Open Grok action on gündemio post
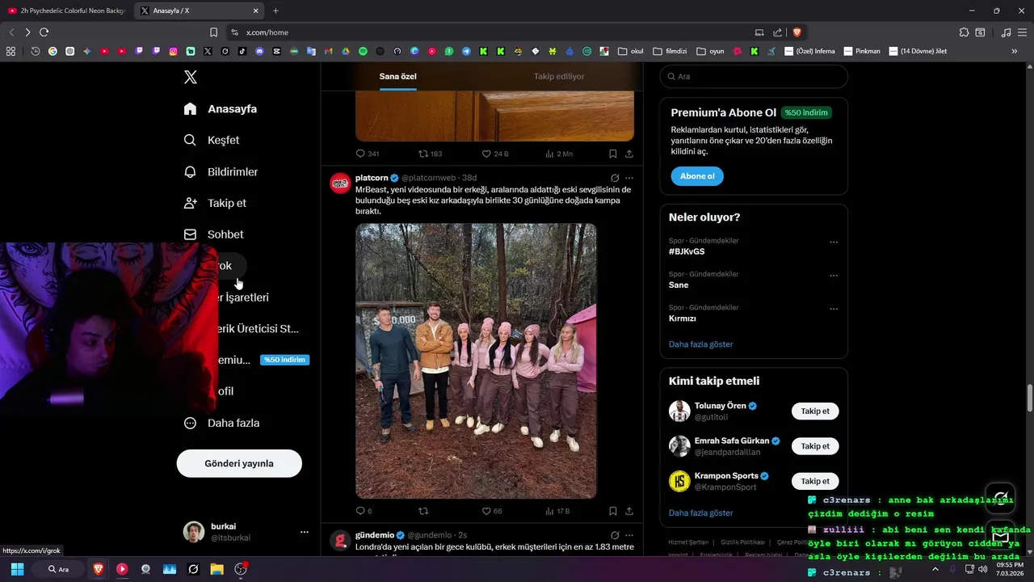This screenshot has width=1034, height=582. pyautogui.click(x=615, y=535)
